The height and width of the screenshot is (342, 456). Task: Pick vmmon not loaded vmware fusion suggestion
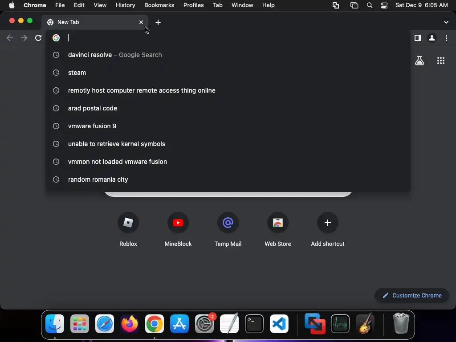pyautogui.click(x=228, y=162)
